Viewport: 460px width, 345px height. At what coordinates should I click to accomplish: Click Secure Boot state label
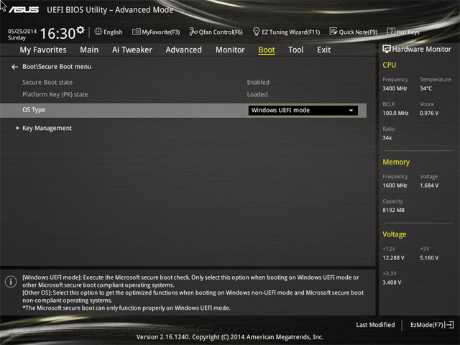[x=47, y=83]
